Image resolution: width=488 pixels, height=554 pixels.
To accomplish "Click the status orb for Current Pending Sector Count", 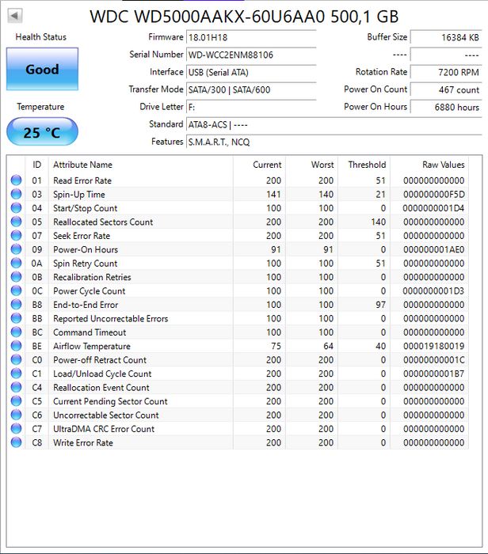I will pyautogui.click(x=16, y=401).
